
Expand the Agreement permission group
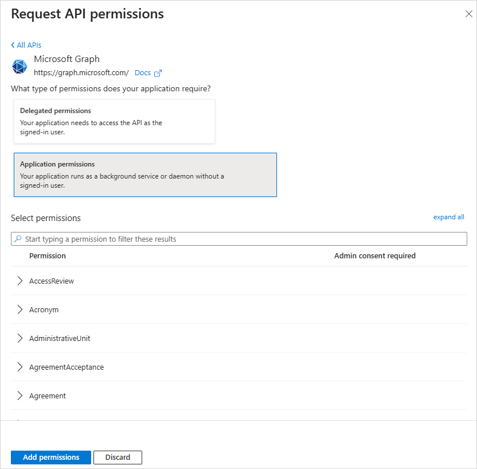point(20,396)
